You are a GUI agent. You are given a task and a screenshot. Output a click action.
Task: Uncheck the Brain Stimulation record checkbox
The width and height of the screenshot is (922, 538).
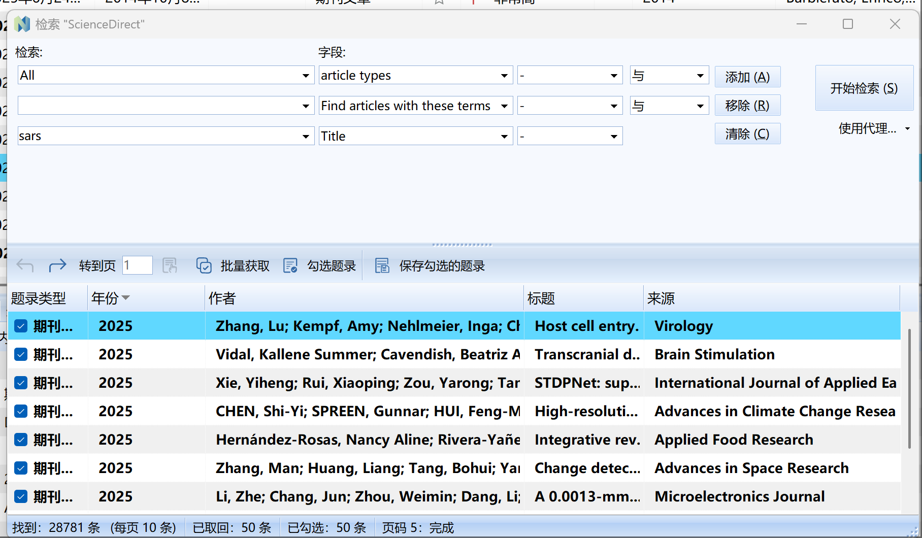click(x=21, y=354)
